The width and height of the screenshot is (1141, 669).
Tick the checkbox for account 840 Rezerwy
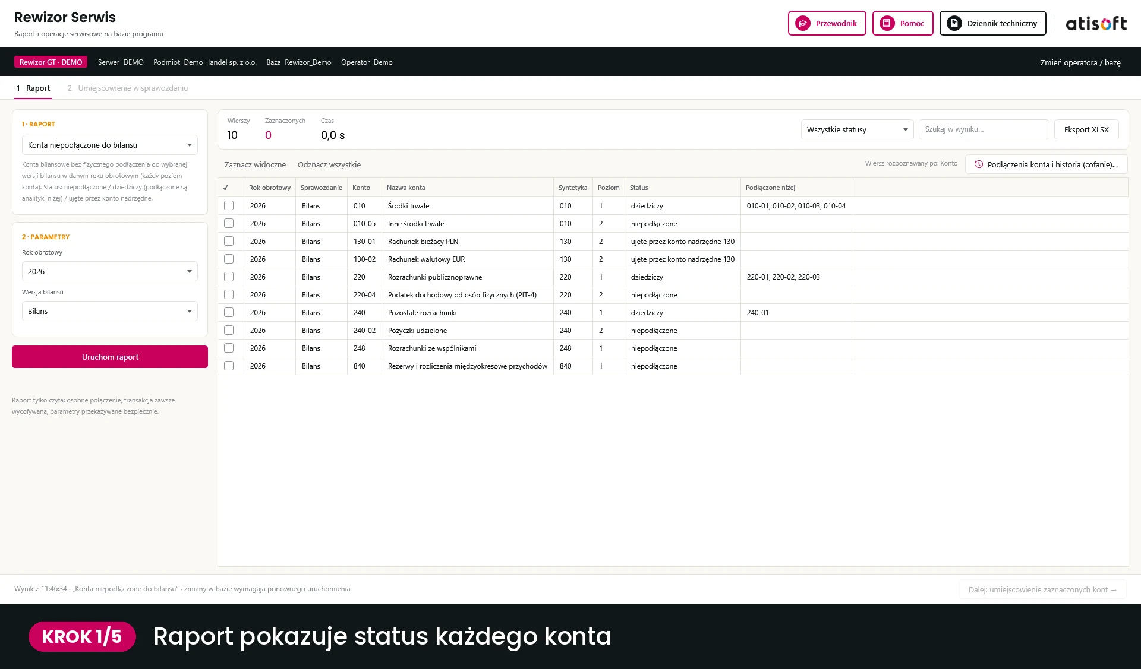click(229, 366)
